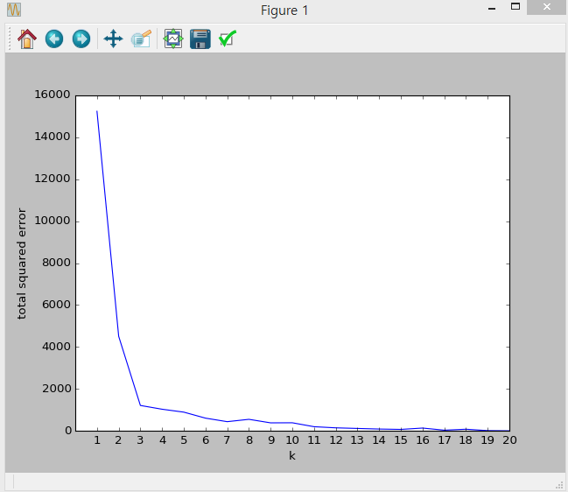Click the x-axis tick label 10
Image resolution: width=568 pixels, height=492 pixels.
(x=292, y=440)
